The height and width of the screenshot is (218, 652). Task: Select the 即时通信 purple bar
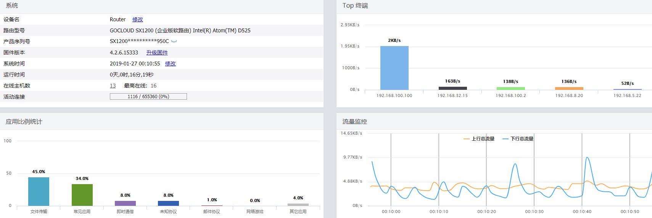[x=125, y=203]
